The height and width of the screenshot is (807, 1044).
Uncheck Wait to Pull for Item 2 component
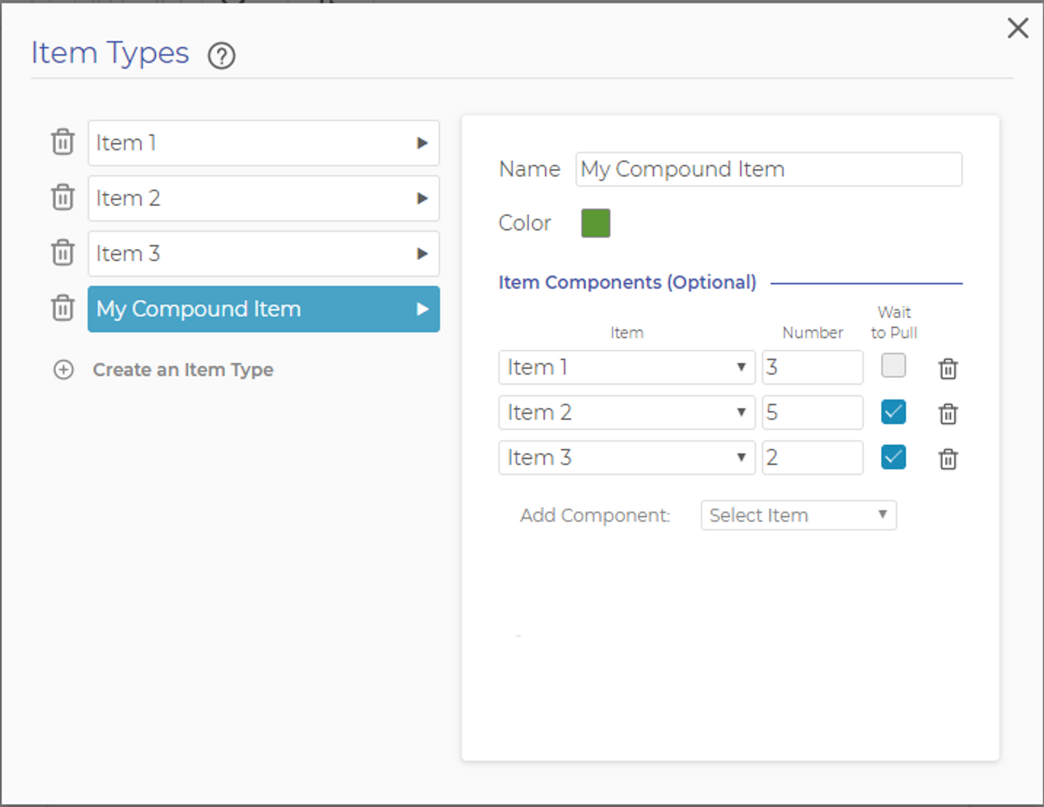click(893, 412)
